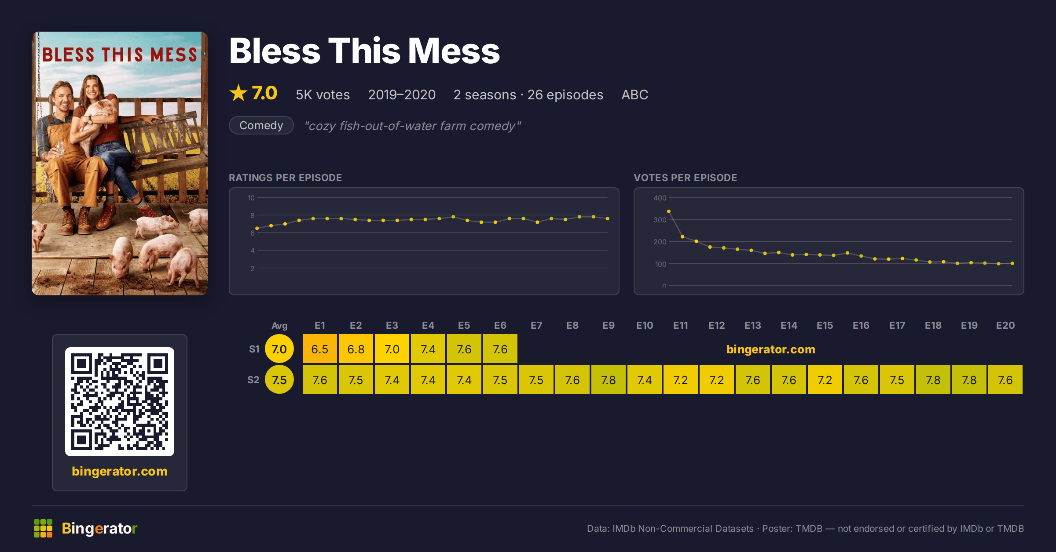Click the E10 column header
This screenshot has height=552, width=1056.
(x=645, y=325)
